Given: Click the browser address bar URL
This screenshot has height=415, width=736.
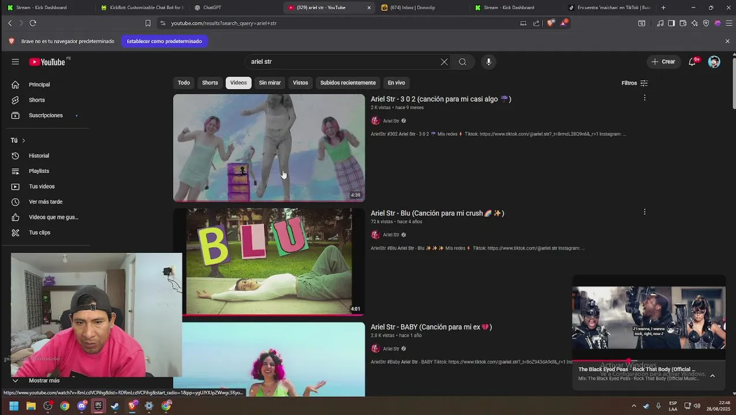Looking at the screenshot, I should click(223, 23).
